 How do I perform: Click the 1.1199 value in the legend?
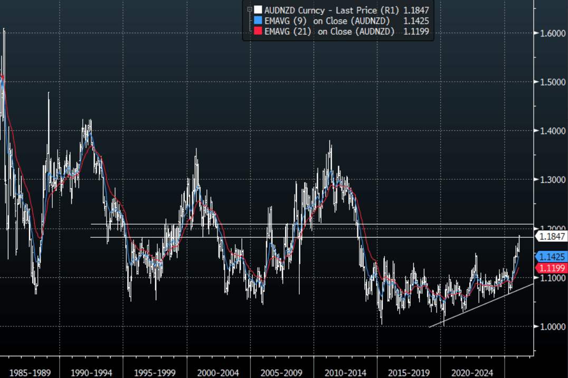click(x=416, y=32)
